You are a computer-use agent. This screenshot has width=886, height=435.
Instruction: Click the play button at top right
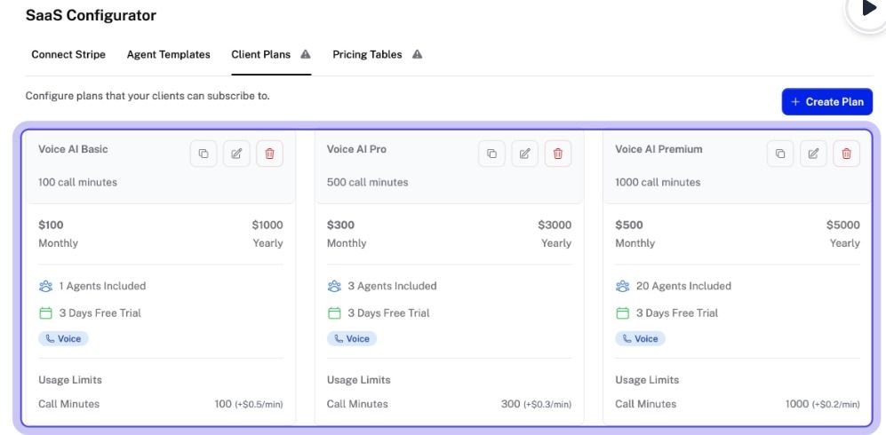point(869,9)
